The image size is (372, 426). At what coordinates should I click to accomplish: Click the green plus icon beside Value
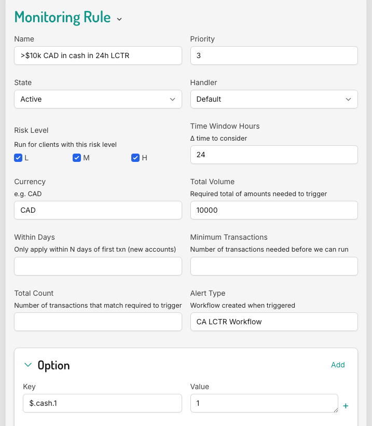tap(346, 406)
